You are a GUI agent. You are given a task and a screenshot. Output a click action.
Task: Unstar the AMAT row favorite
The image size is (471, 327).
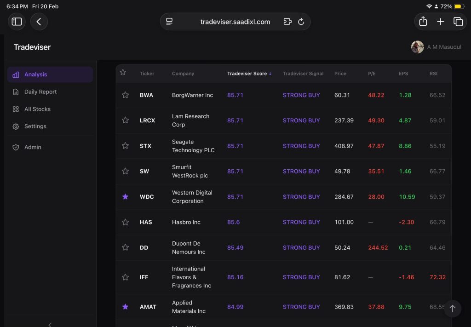click(x=125, y=307)
